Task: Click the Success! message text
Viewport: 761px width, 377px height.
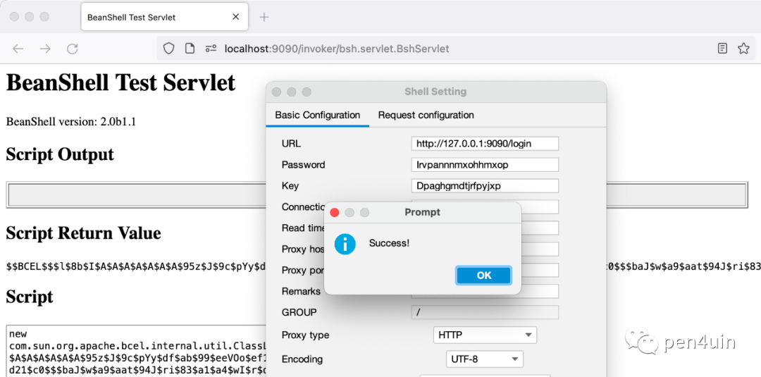Action: (389, 243)
